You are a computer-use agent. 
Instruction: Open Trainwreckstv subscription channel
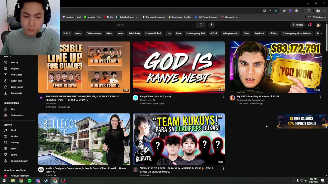[18, 115]
